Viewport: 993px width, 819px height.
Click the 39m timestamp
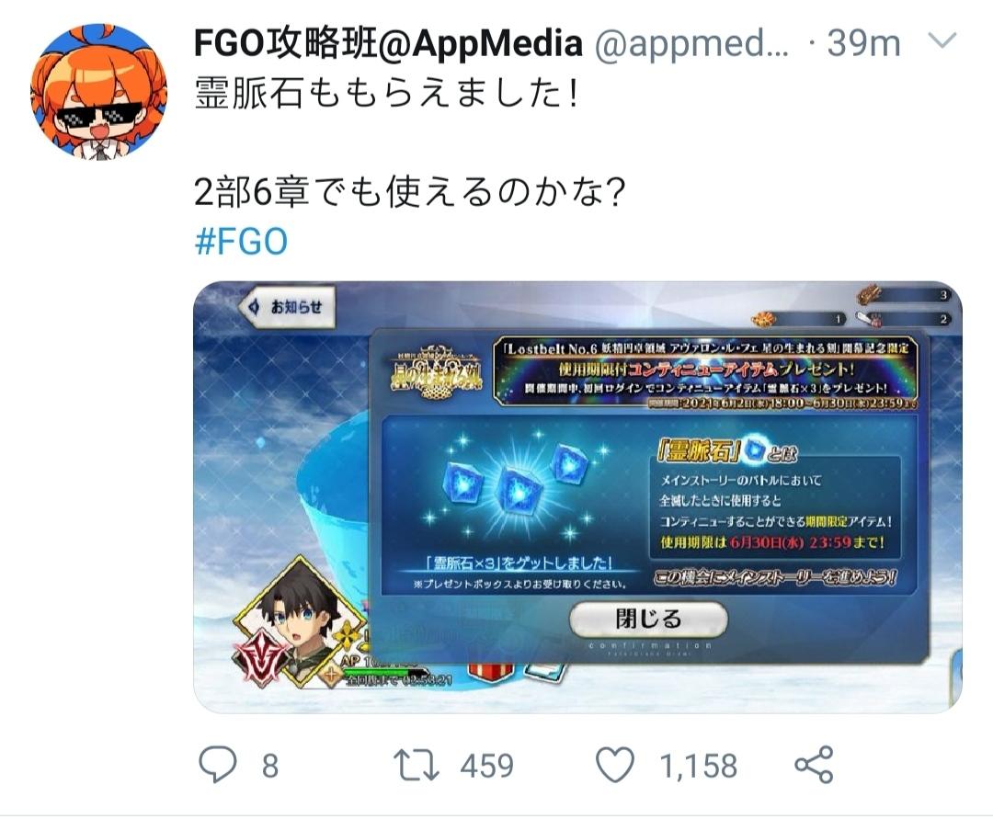(863, 44)
